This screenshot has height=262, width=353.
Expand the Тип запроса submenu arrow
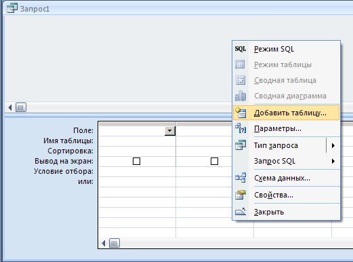click(333, 145)
